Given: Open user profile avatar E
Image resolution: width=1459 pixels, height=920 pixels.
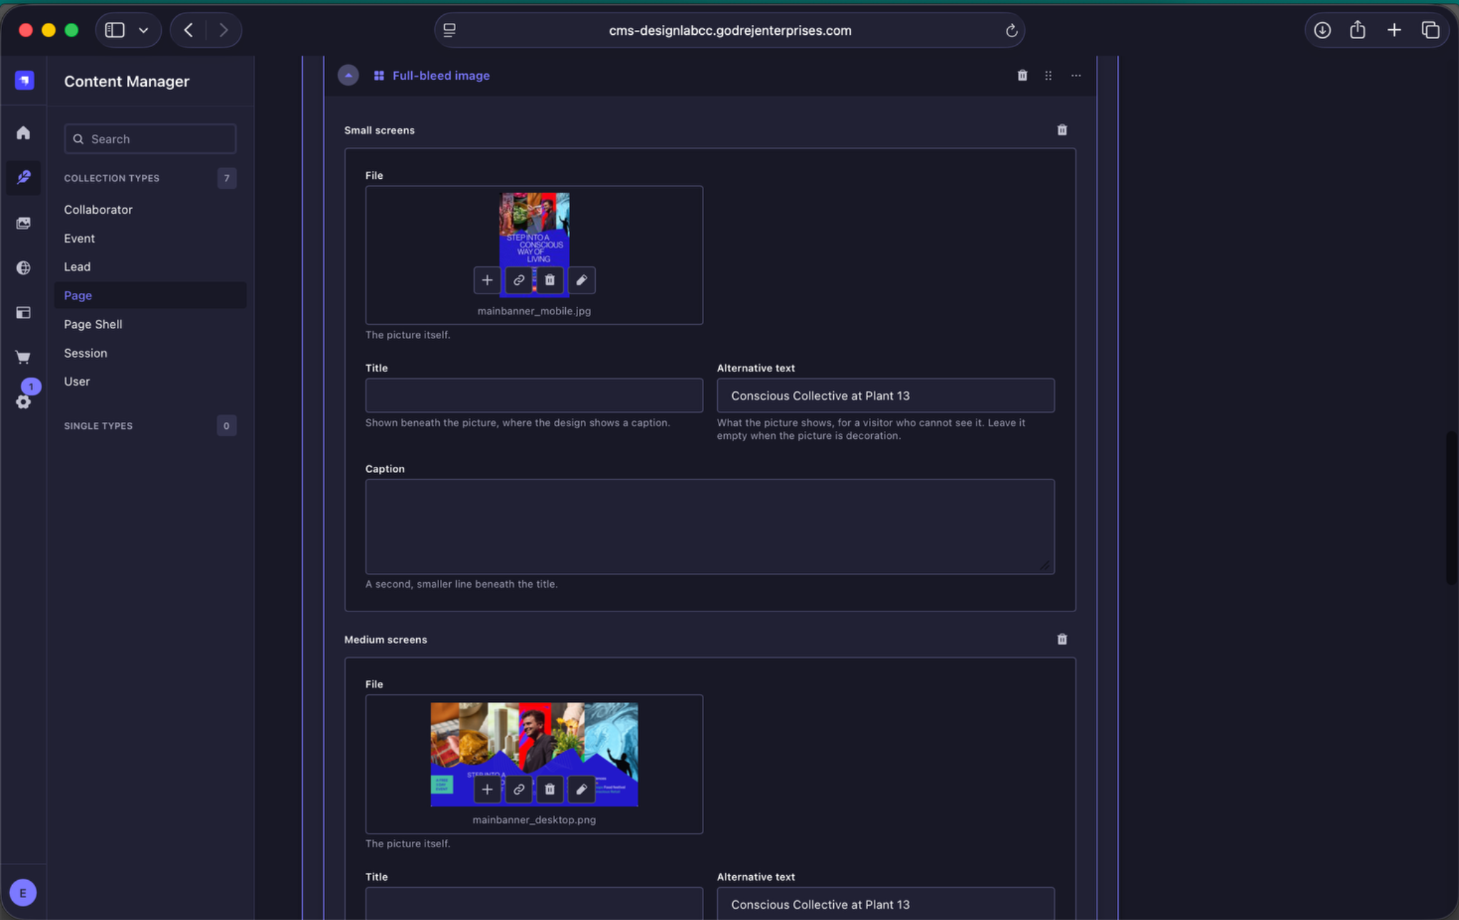Looking at the screenshot, I should pyautogui.click(x=24, y=892).
